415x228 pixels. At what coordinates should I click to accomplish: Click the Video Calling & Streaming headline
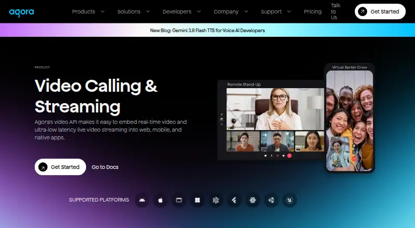pyautogui.click(x=96, y=96)
